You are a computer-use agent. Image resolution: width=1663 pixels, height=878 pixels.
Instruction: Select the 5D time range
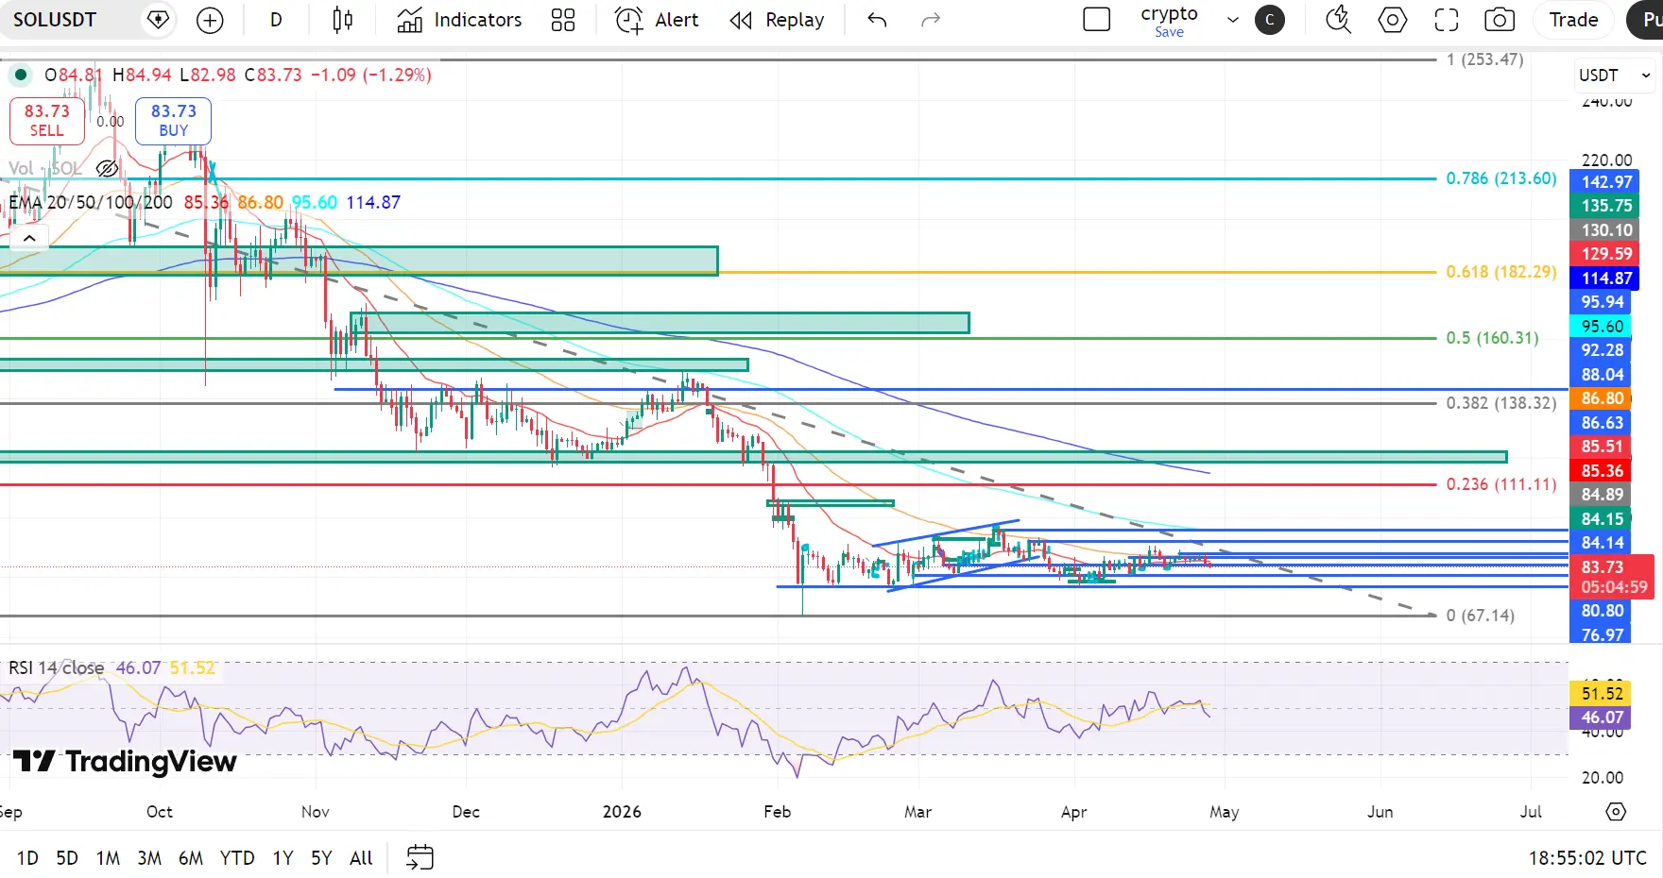pyautogui.click(x=67, y=858)
